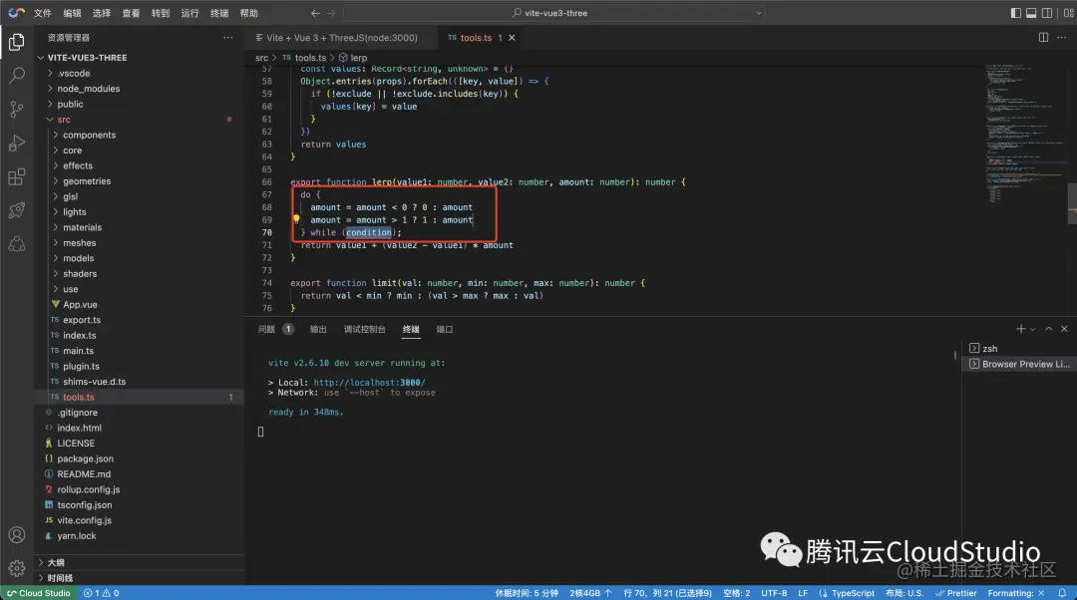Open the 编辑 (Edit) menu
The image size is (1077, 600).
click(72, 13)
